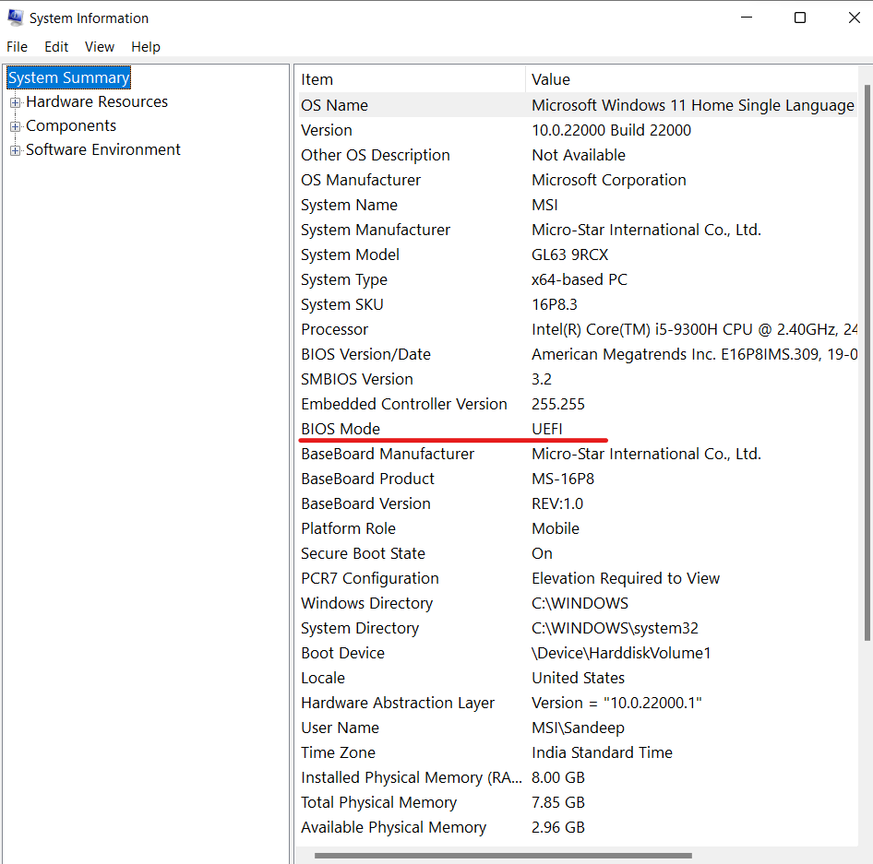Select the BaseBoard Product row
The image size is (873, 864).
click(578, 479)
